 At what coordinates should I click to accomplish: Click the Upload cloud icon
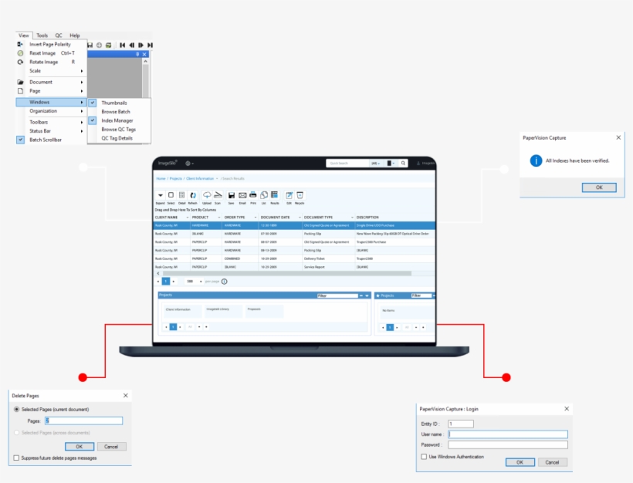click(x=207, y=195)
